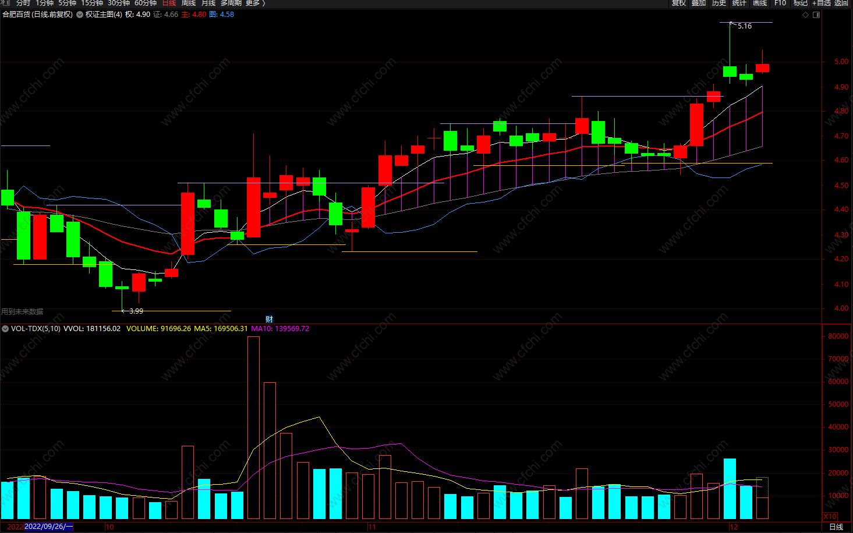Click the 主: 4.80 red indicator value
The image size is (853, 533).
click(194, 15)
